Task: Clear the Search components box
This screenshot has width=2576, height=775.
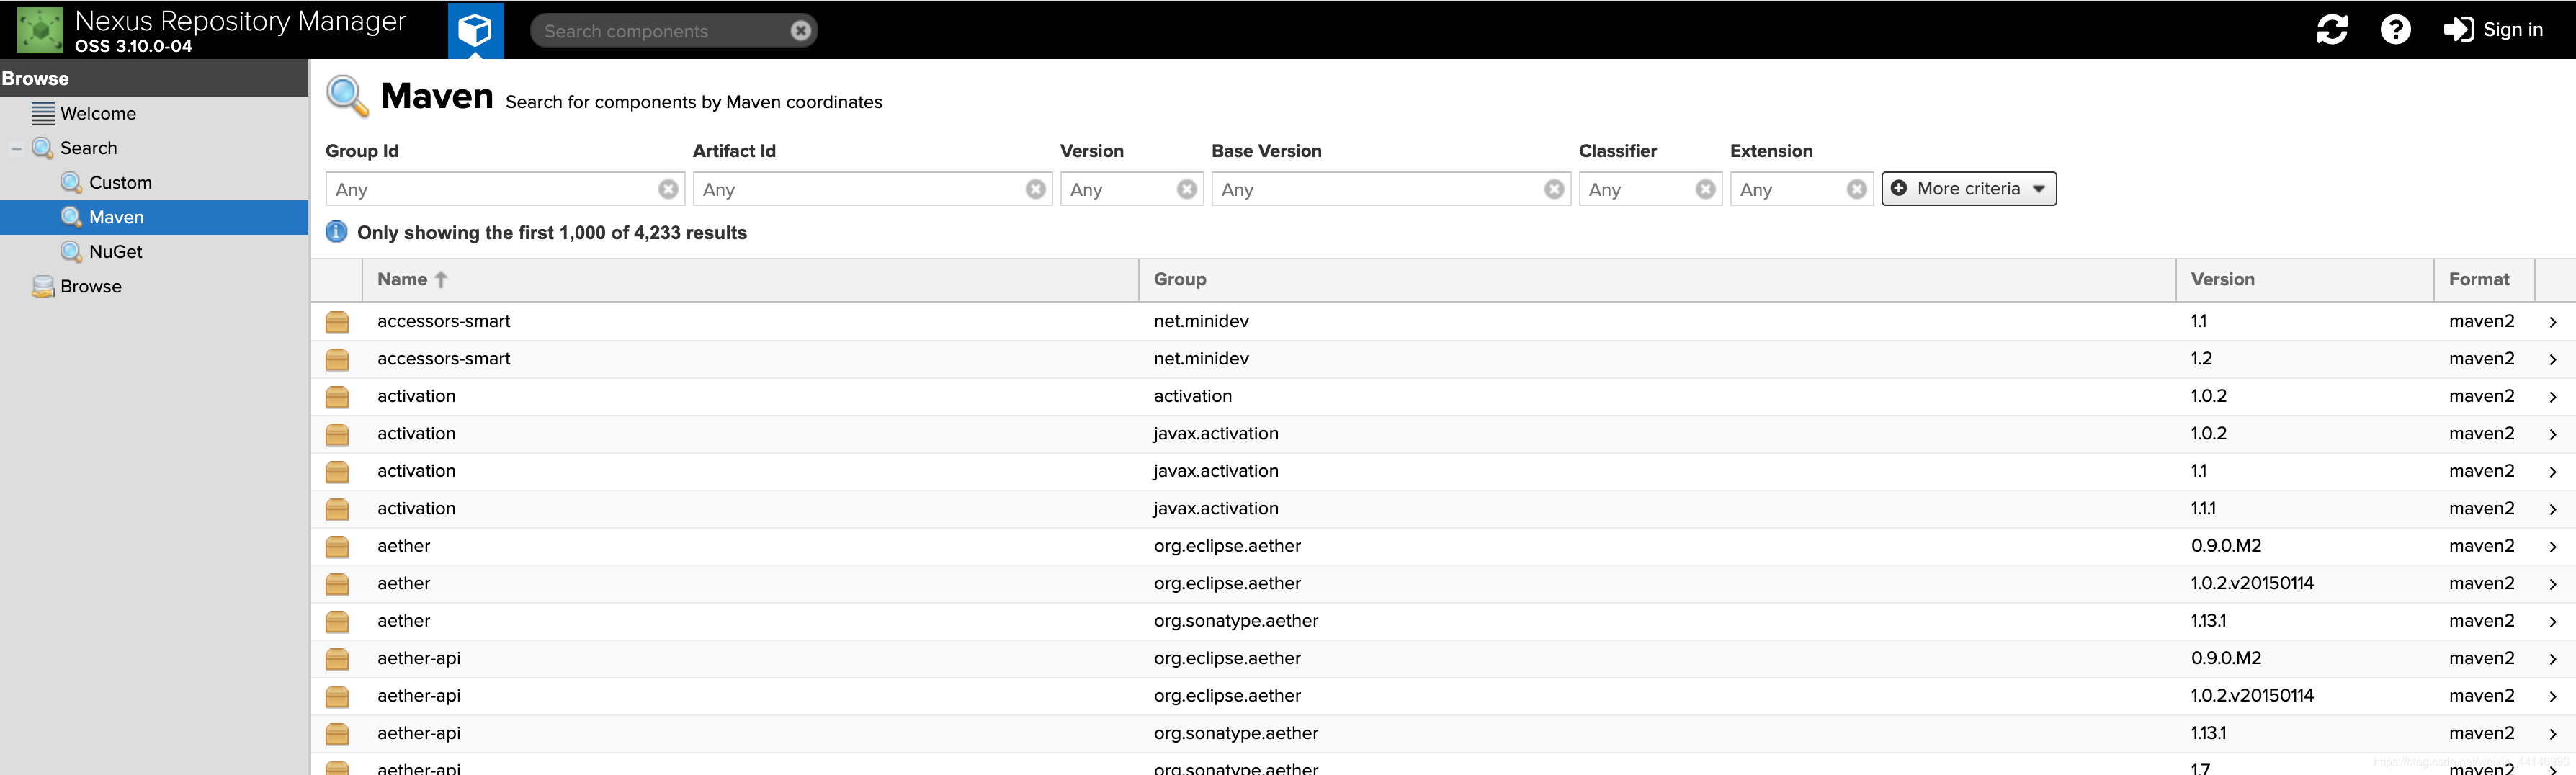Action: (800, 31)
